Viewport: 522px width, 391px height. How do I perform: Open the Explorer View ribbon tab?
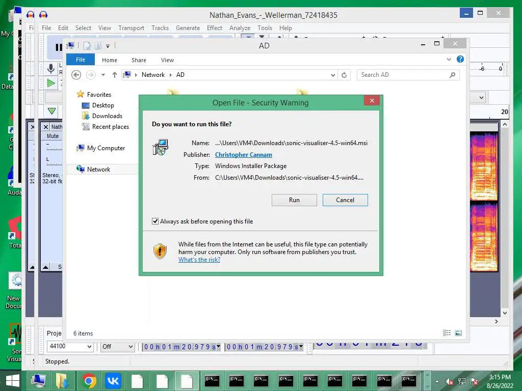point(167,60)
